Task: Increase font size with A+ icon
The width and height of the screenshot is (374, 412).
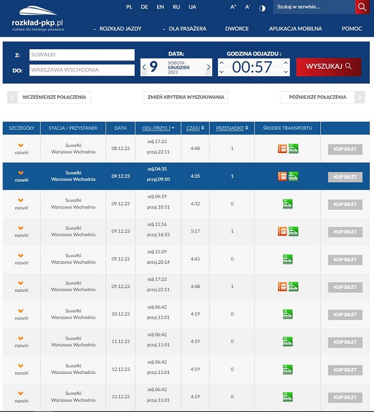Action: [x=233, y=7]
